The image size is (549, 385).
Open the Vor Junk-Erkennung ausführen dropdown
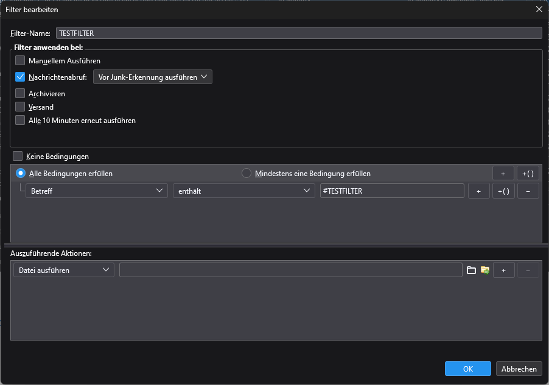tap(152, 77)
